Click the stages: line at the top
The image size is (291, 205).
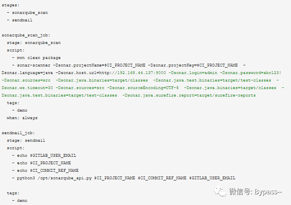click(x=10, y=5)
